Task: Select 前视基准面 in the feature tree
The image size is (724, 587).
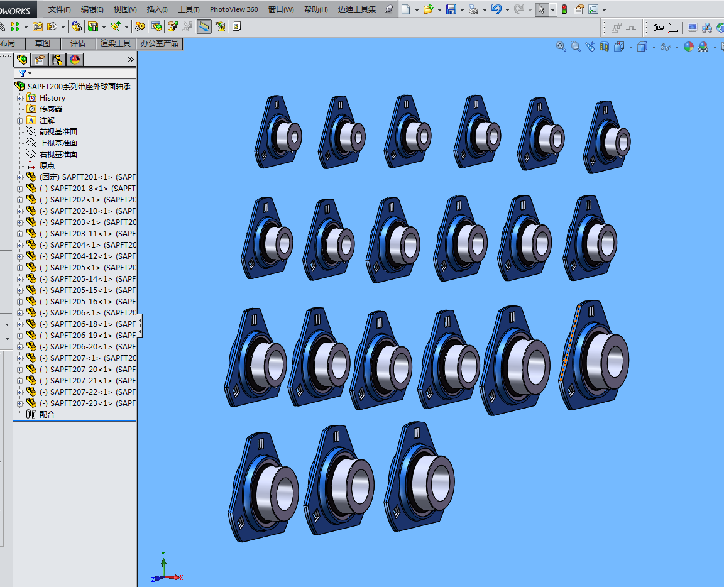Action: 58,131
